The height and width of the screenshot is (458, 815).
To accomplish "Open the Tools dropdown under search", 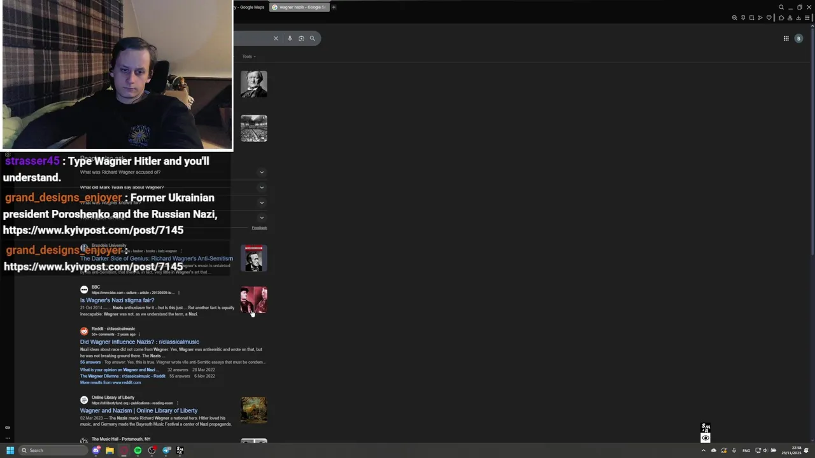I will pyautogui.click(x=249, y=57).
